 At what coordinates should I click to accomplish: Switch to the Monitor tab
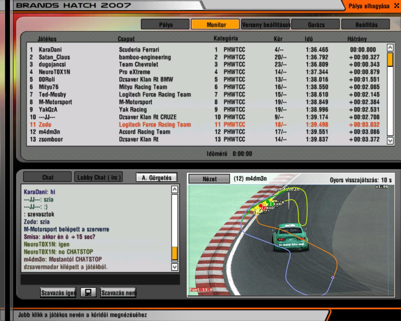pyautogui.click(x=216, y=24)
